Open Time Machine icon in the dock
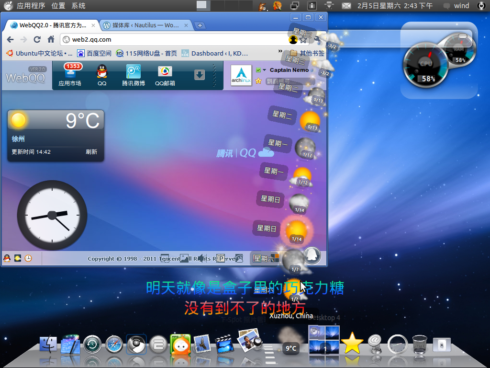 (92, 345)
